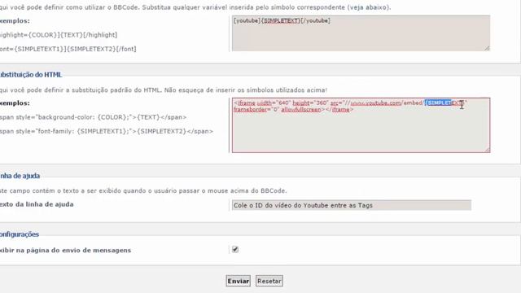Click the help line text input field

coord(352,205)
